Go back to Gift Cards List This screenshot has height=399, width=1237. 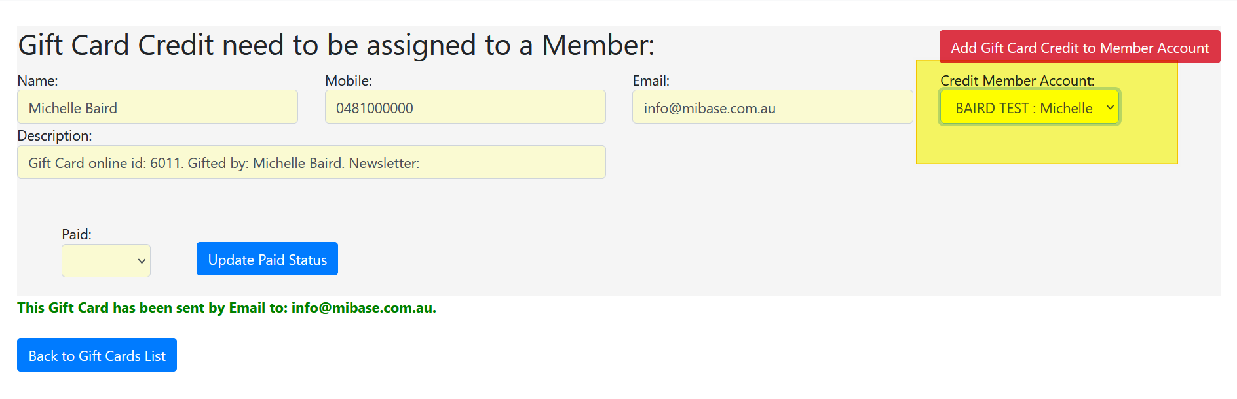tap(97, 355)
